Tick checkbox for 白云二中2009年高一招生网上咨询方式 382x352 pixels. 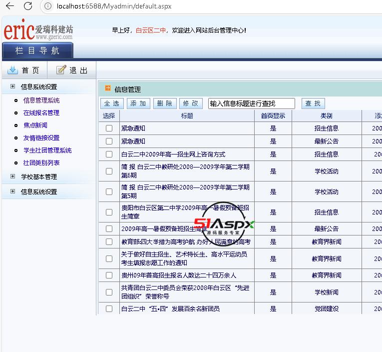click(x=109, y=154)
